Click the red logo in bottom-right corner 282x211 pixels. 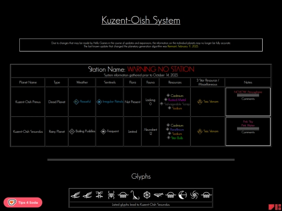tap(275, 207)
